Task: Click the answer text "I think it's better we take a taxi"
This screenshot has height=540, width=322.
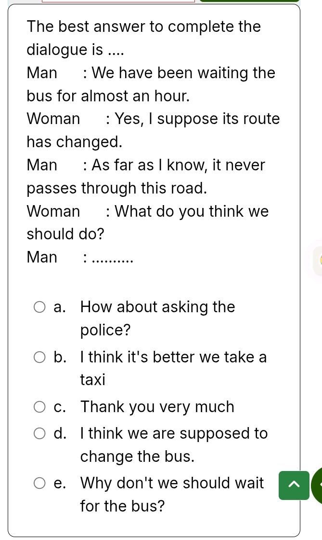Action: [x=174, y=368]
